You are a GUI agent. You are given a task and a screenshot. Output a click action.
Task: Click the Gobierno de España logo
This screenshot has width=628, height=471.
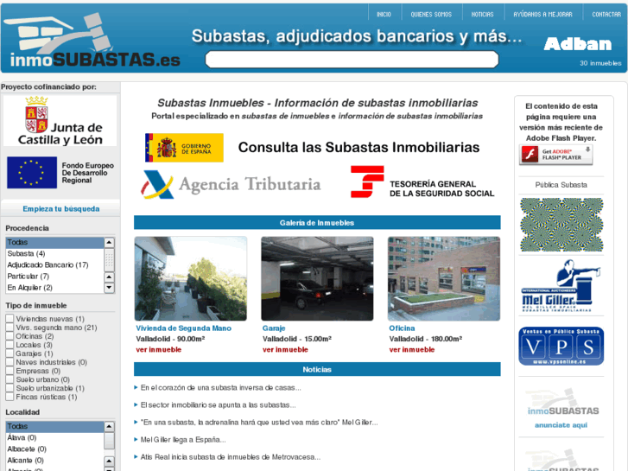click(184, 148)
